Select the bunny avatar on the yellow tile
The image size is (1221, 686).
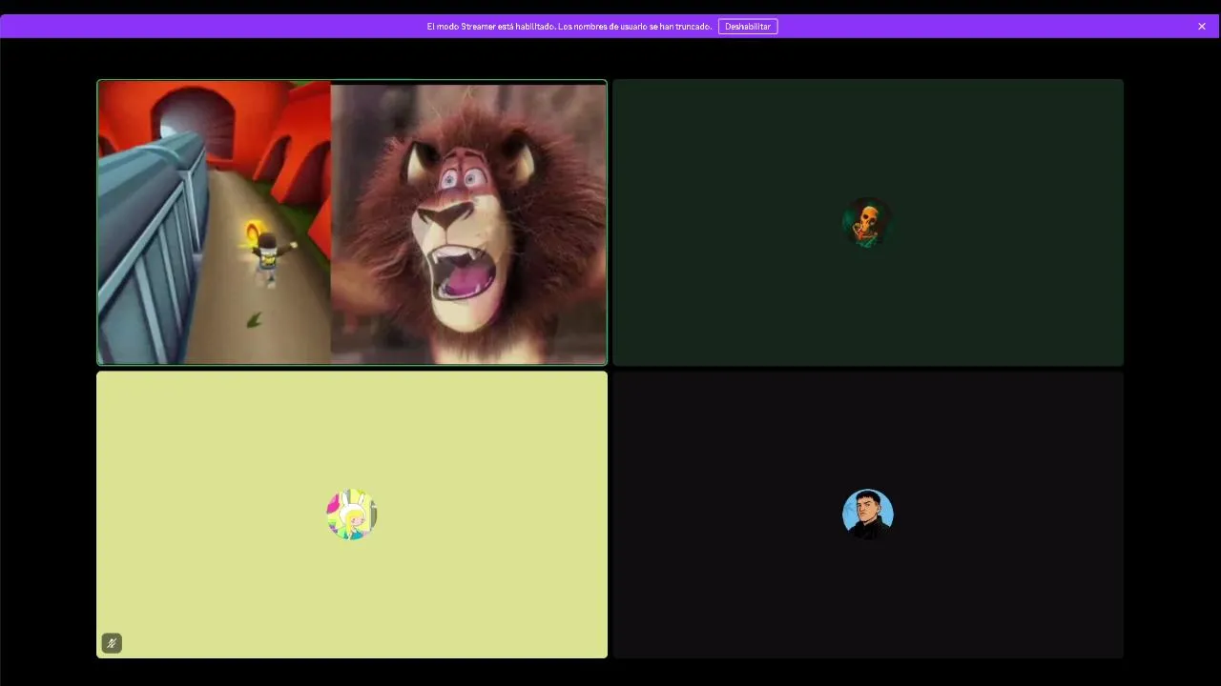point(352,514)
